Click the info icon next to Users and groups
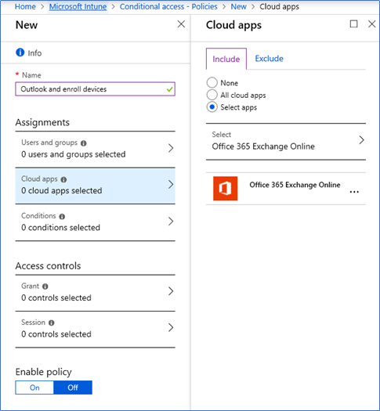The height and width of the screenshot is (411, 380). [84, 143]
